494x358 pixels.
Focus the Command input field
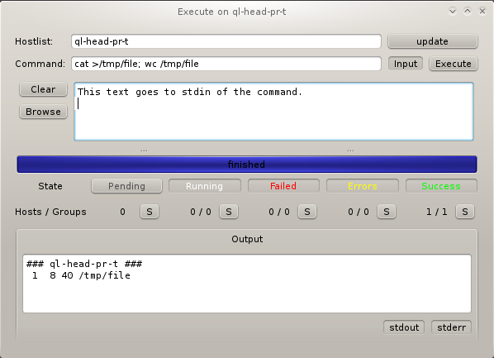tap(226, 64)
